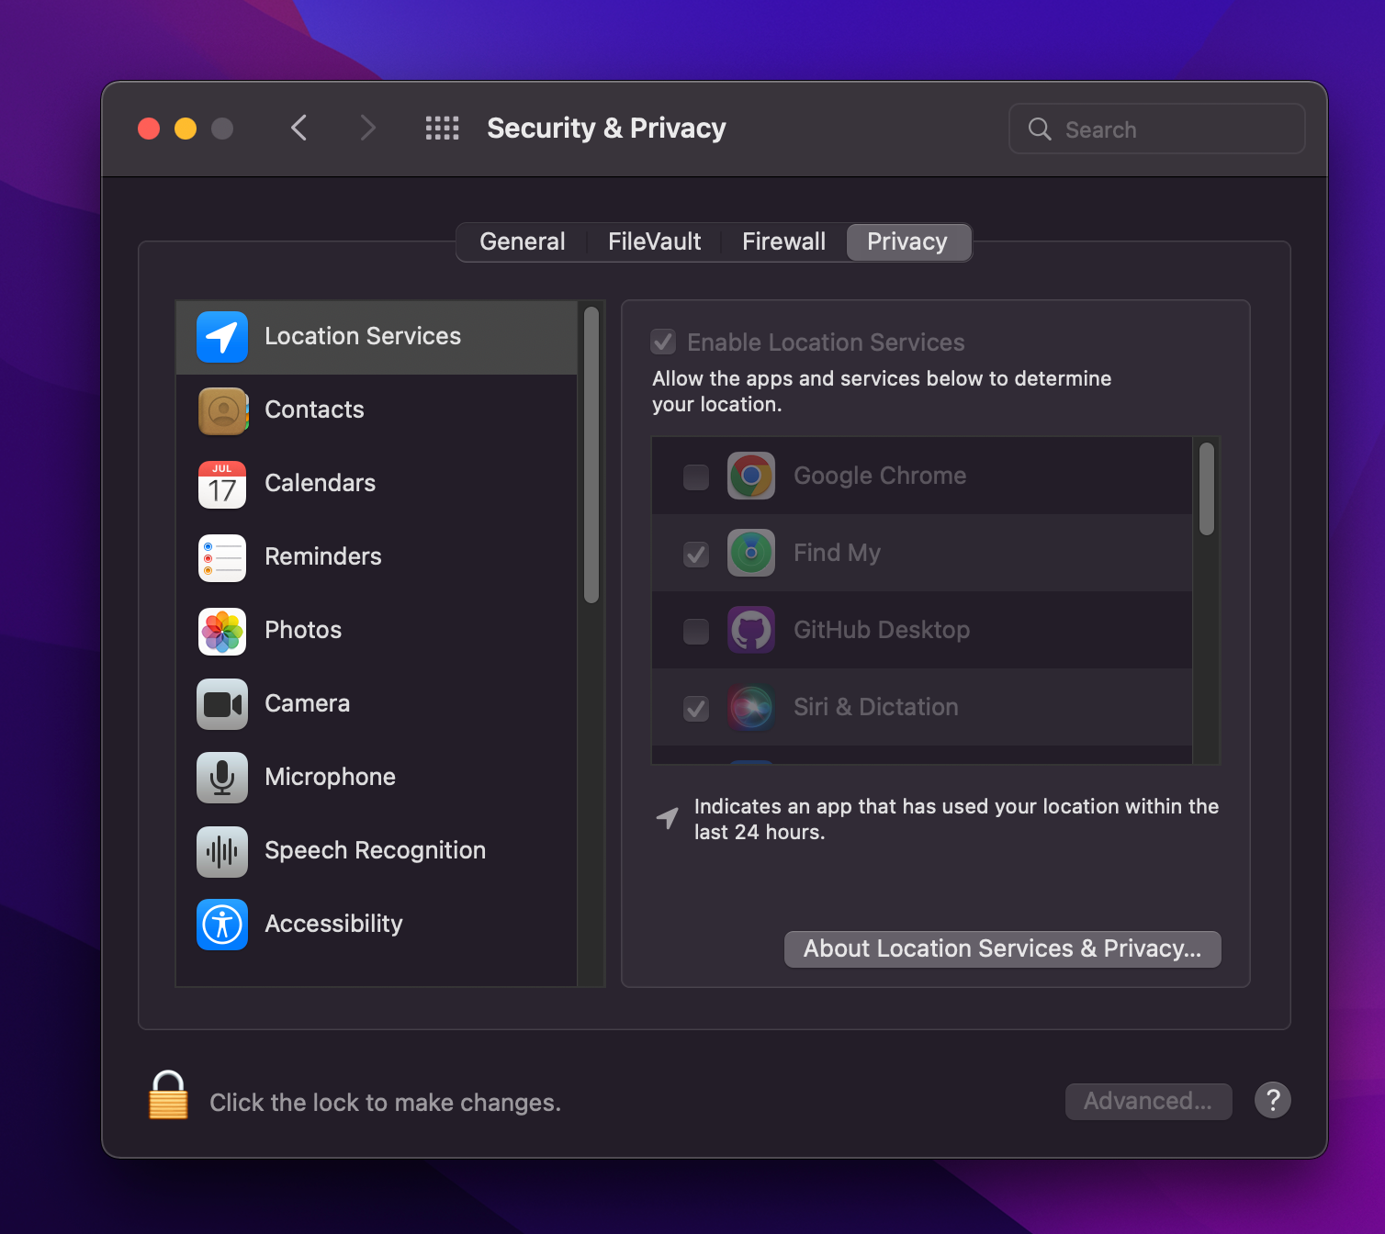Select the Calendars icon in sidebar
The image size is (1385, 1234).
click(222, 484)
